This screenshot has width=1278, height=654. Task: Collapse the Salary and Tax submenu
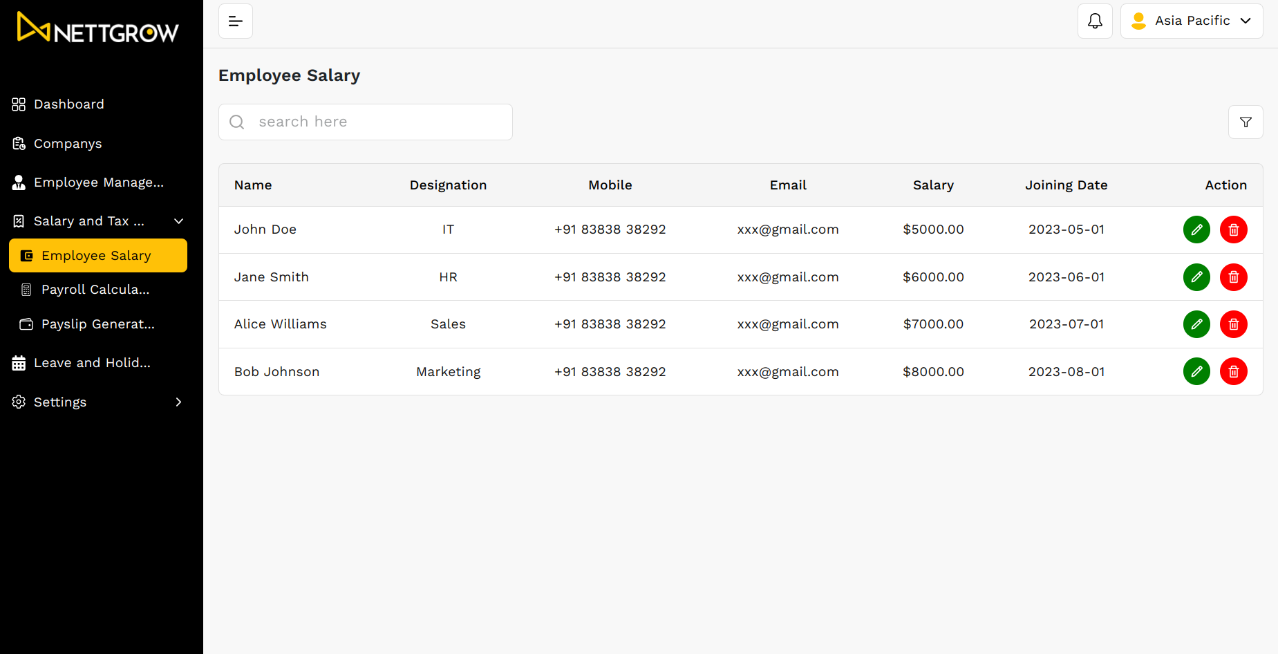tap(178, 221)
